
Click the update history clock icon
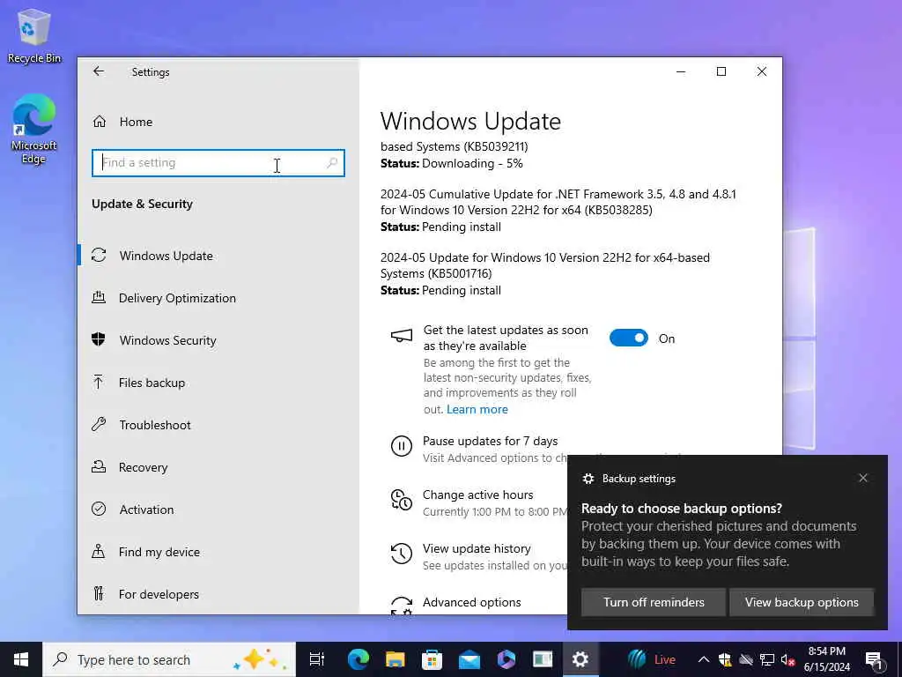pyautogui.click(x=402, y=554)
